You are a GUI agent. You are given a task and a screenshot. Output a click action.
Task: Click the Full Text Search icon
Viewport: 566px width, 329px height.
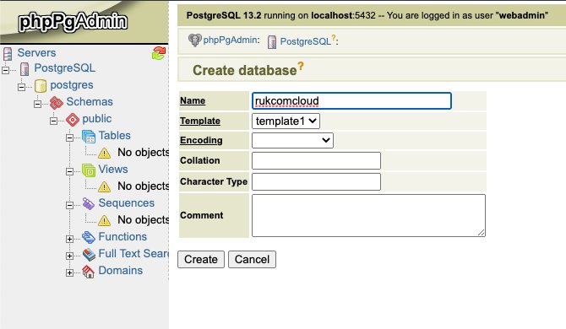89,255
